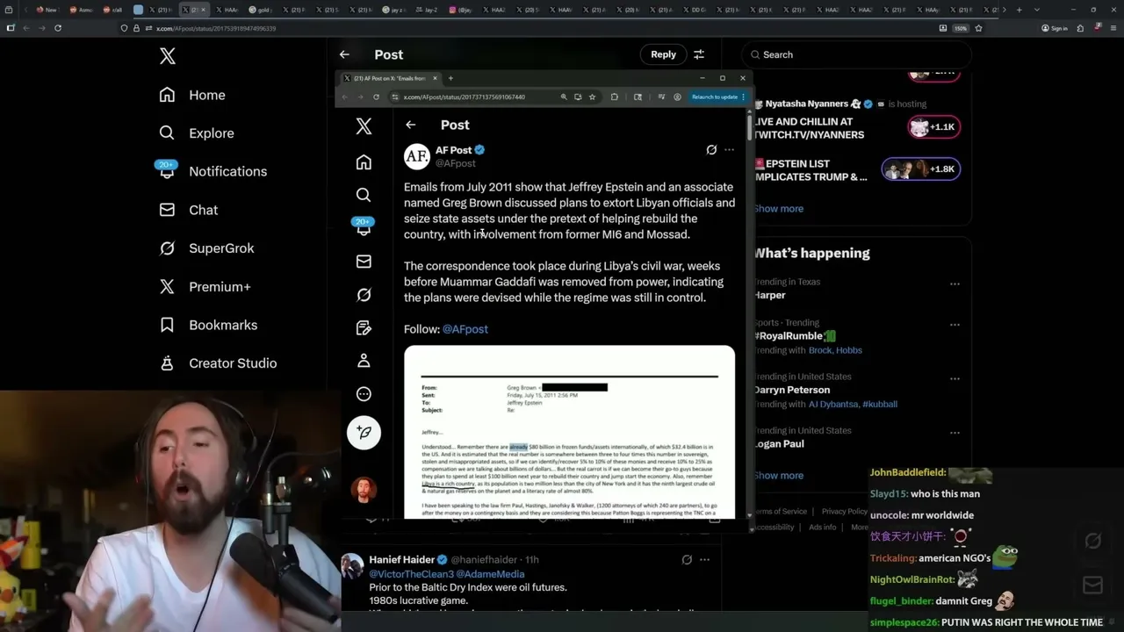
Task: Open the three-dot menu on Hanief Haider's reply
Action: point(704,560)
